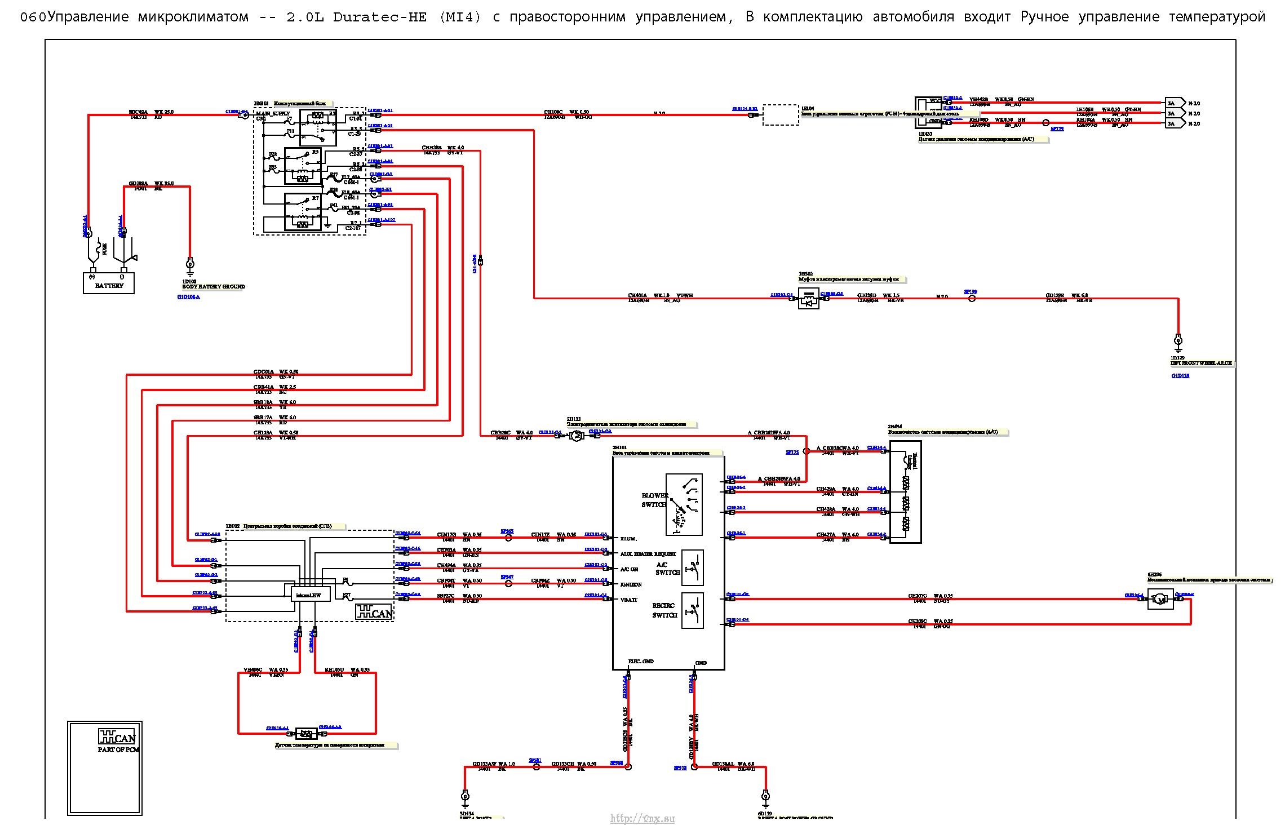Open the SP172 splice link

(x=792, y=452)
